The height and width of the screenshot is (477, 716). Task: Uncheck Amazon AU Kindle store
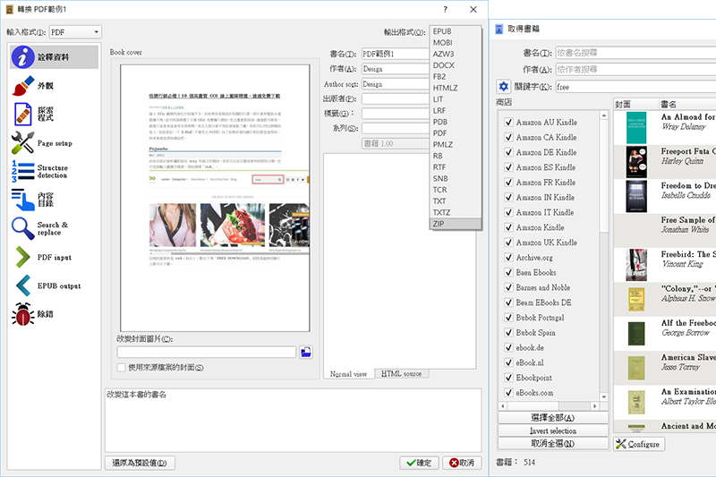point(508,123)
